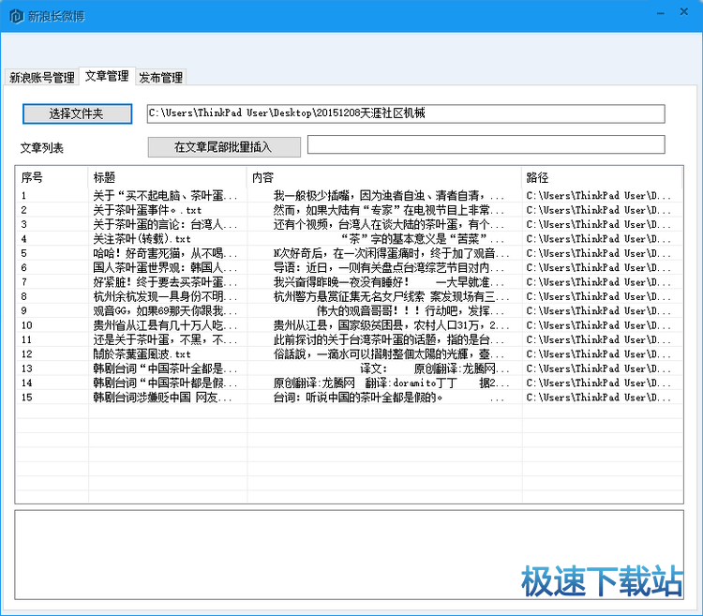Click the 标题 column header
Screen dimensions: 703x616
[x=167, y=177]
